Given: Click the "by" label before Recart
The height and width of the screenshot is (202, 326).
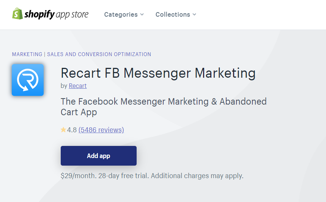Looking at the screenshot, I should [64, 86].
